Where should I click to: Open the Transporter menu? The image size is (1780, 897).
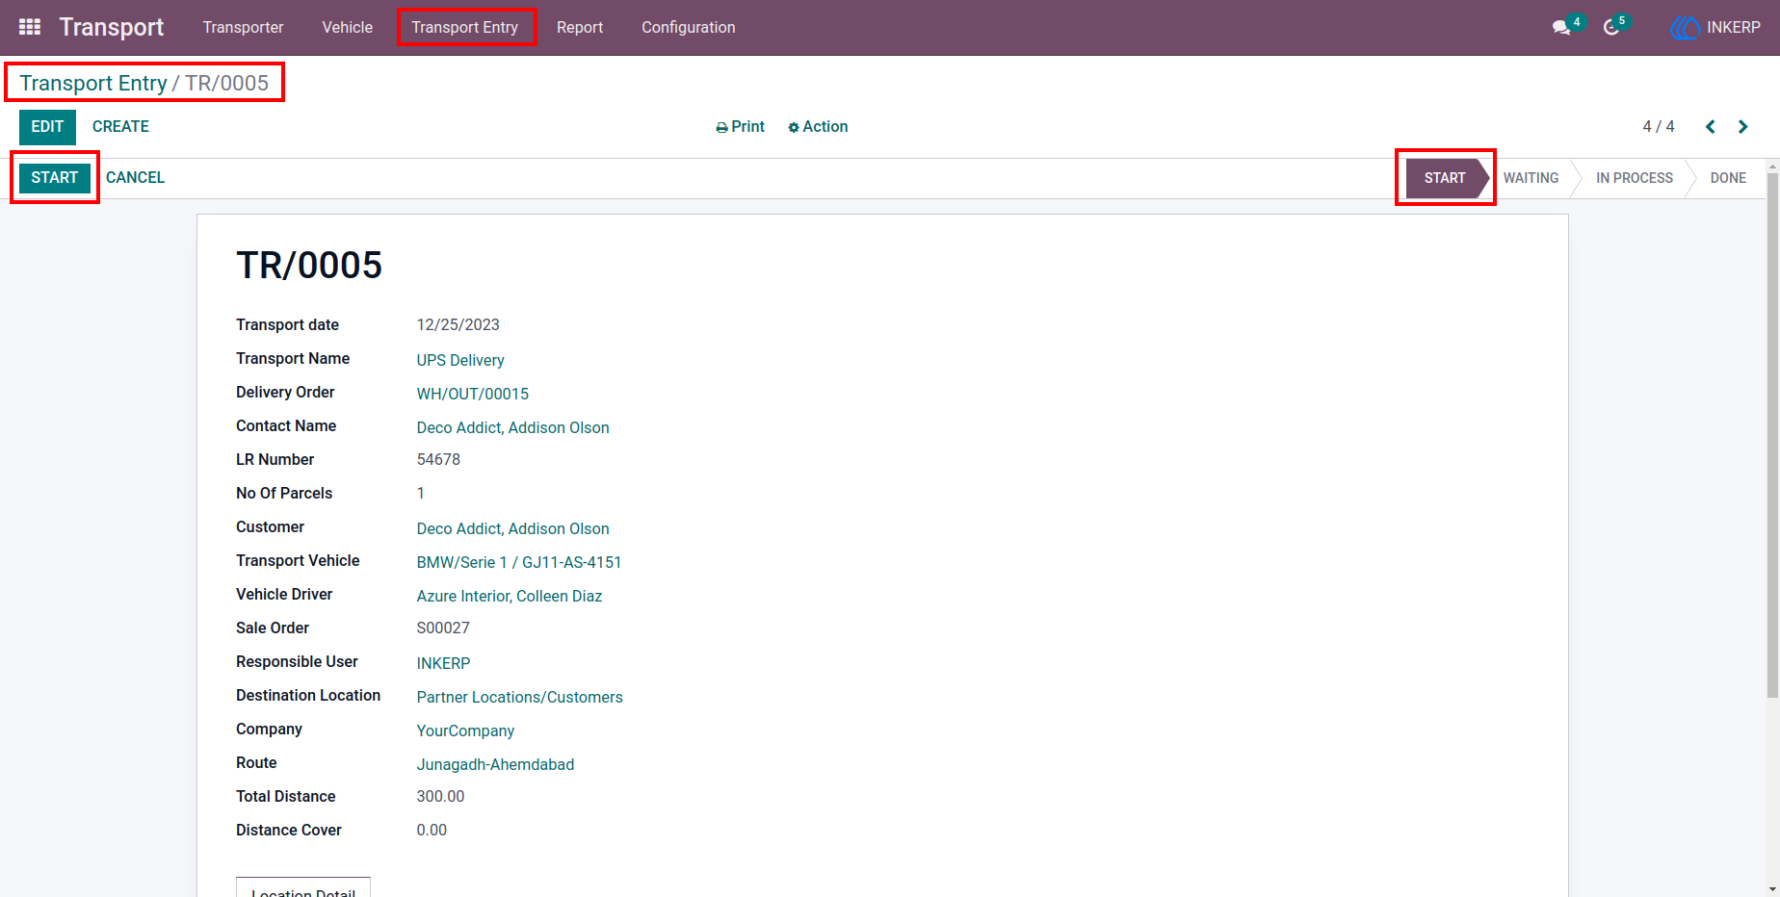pyautogui.click(x=243, y=28)
